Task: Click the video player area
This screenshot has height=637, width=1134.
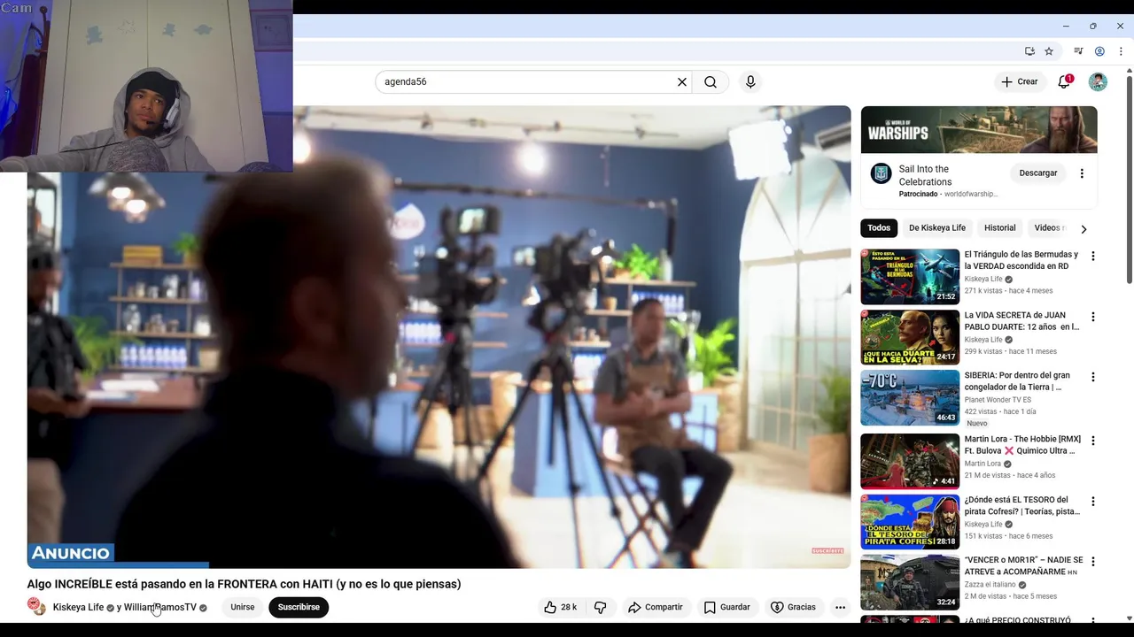Action: click(439, 337)
